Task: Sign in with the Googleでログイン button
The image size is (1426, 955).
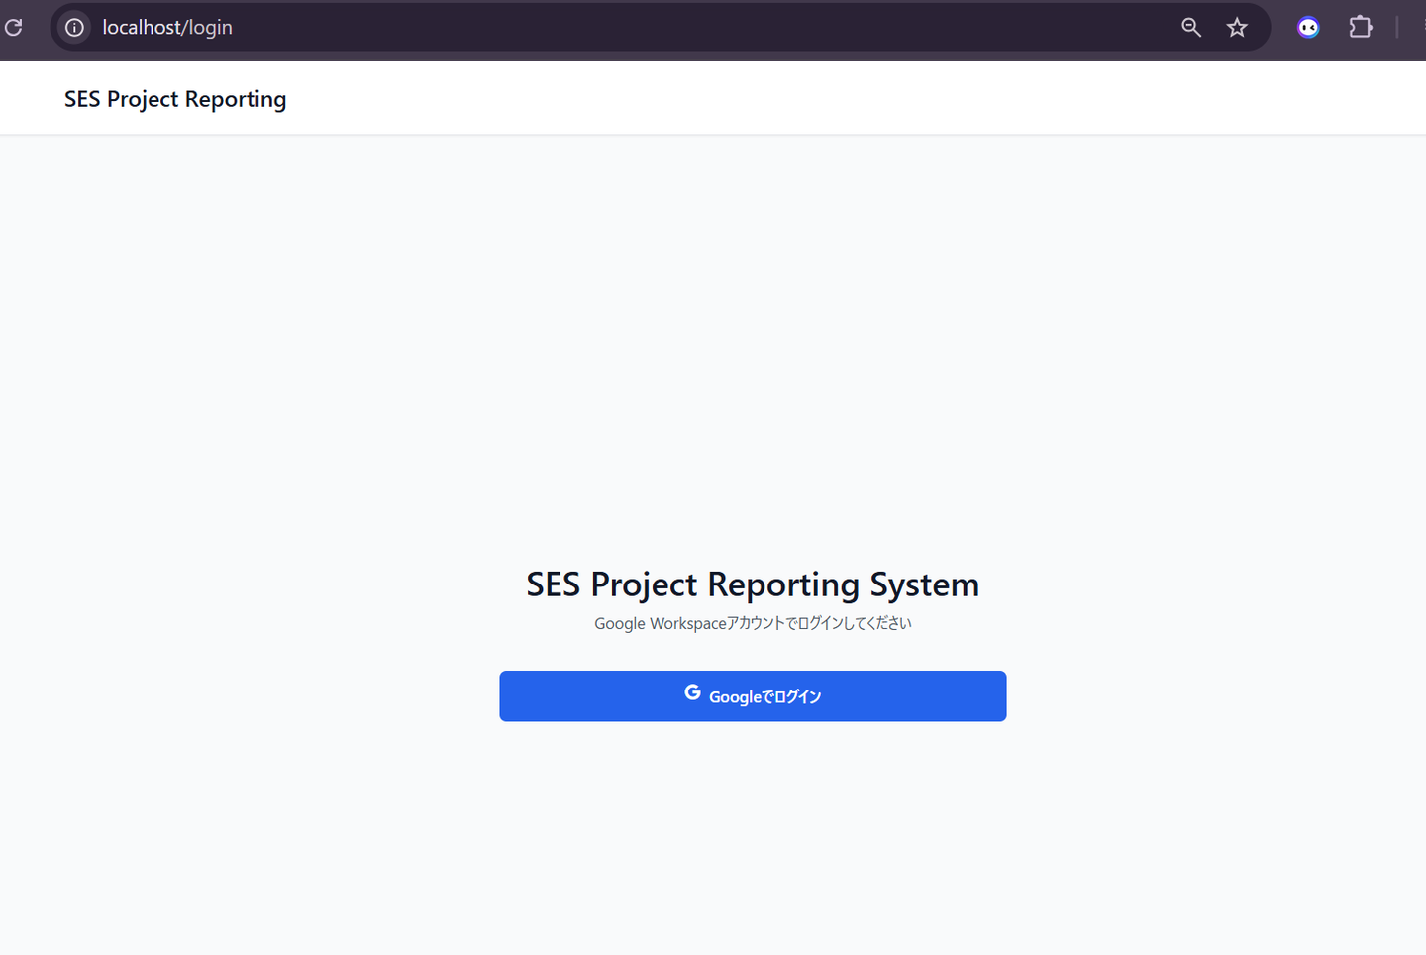Action: [753, 696]
